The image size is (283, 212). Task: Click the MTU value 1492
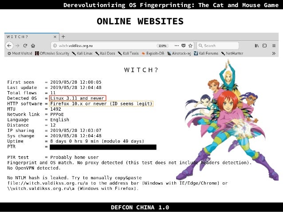(55, 109)
